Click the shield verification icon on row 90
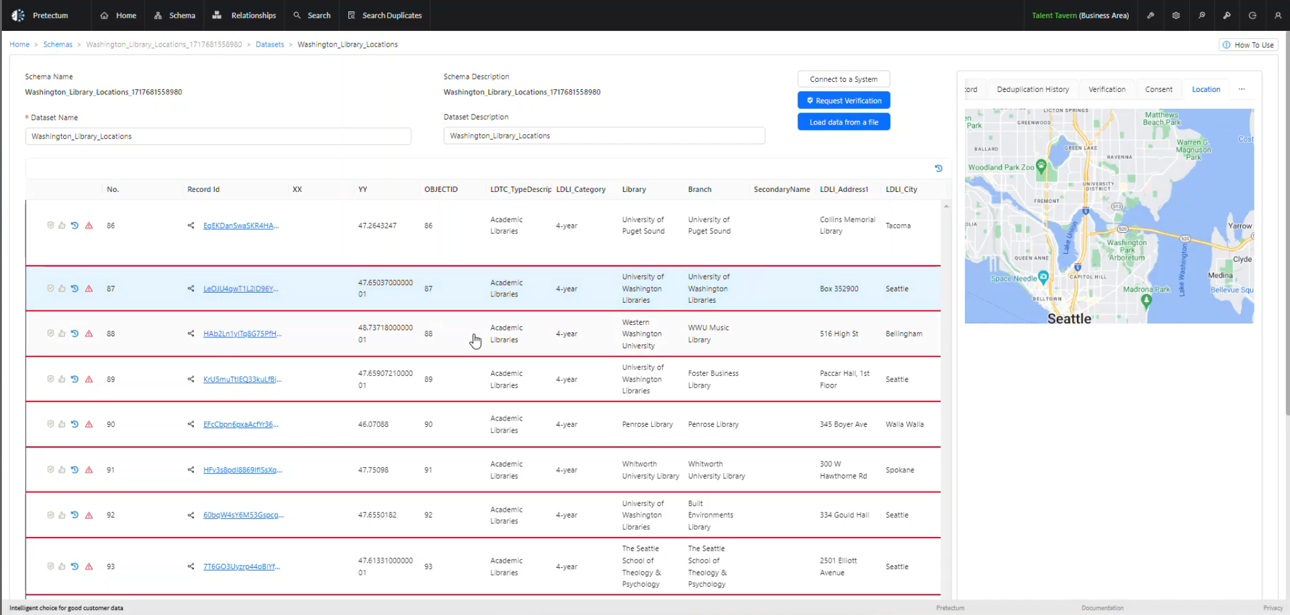This screenshot has height=615, width=1290. [50, 424]
